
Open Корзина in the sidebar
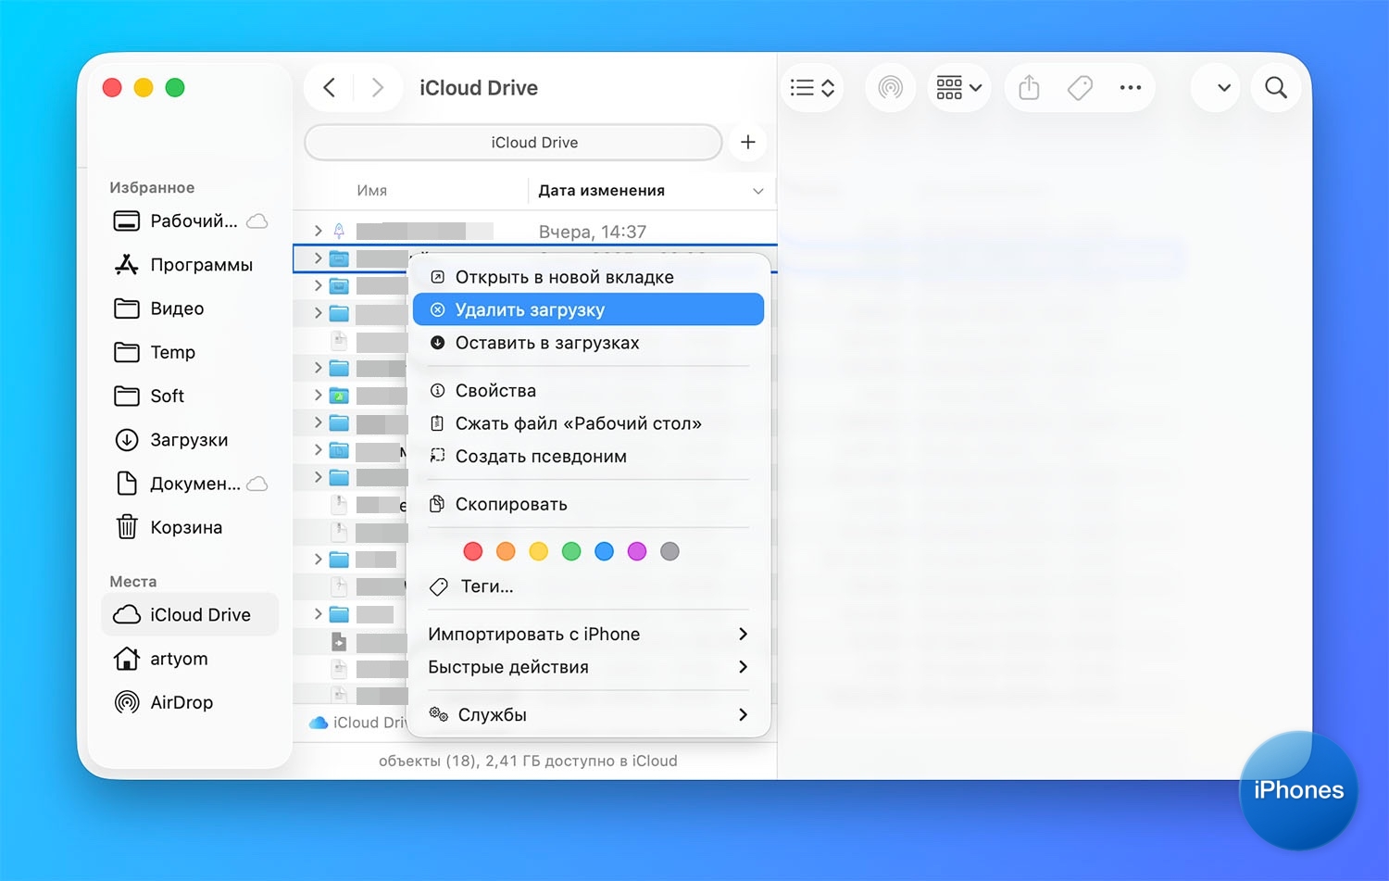[186, 527]
